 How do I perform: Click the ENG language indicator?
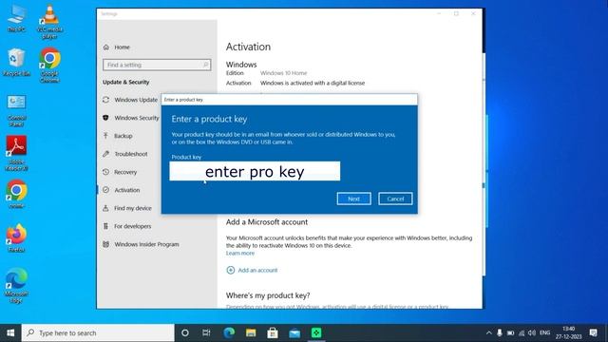tap(544, 333)
